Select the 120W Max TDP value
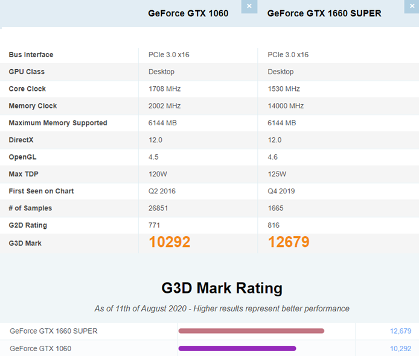The height and width of the screenshot is (356, 419). point(158,174)
